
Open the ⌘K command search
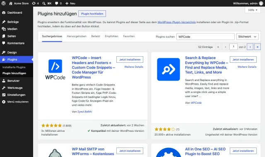coord(47,3)
